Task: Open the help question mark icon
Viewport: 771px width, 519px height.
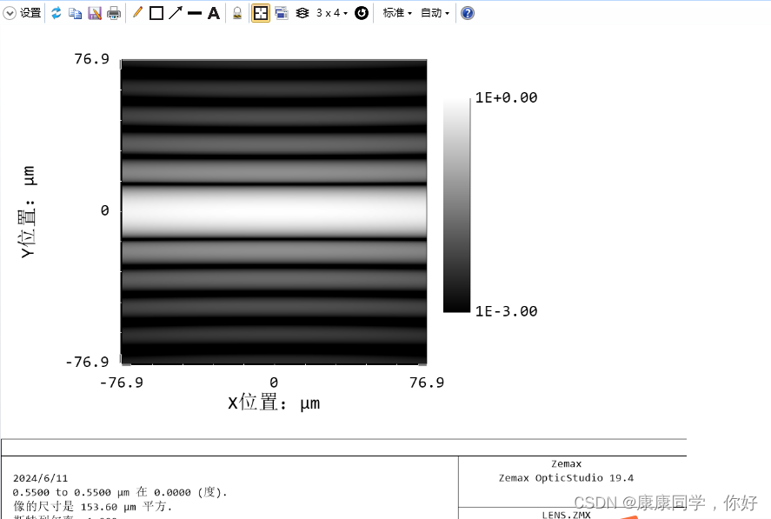Action: coord(468,13)
